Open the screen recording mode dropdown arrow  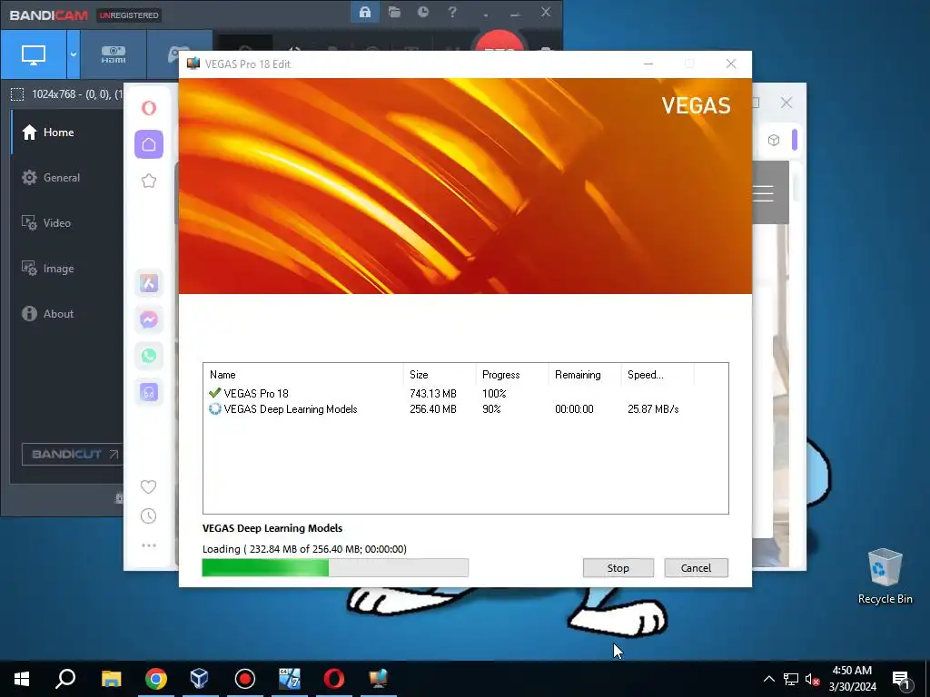(73, 54)
